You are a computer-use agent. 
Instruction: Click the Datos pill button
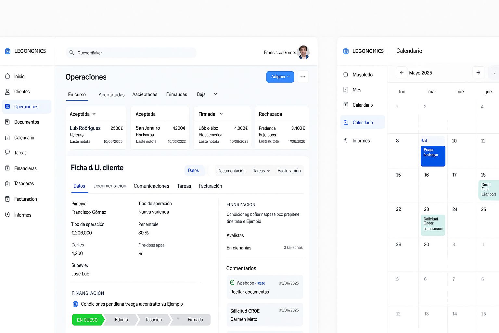pos(193,170)
